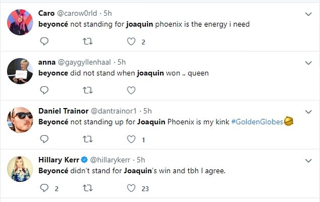The image size is (320, 202).
Task: Open the chevron menu on Caro's tweet
Action: [308, 14]
